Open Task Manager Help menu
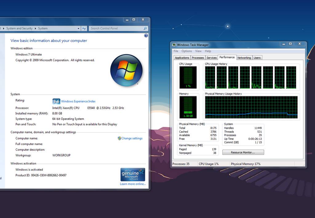Screen dimensions: 315x218 point(208,51)
